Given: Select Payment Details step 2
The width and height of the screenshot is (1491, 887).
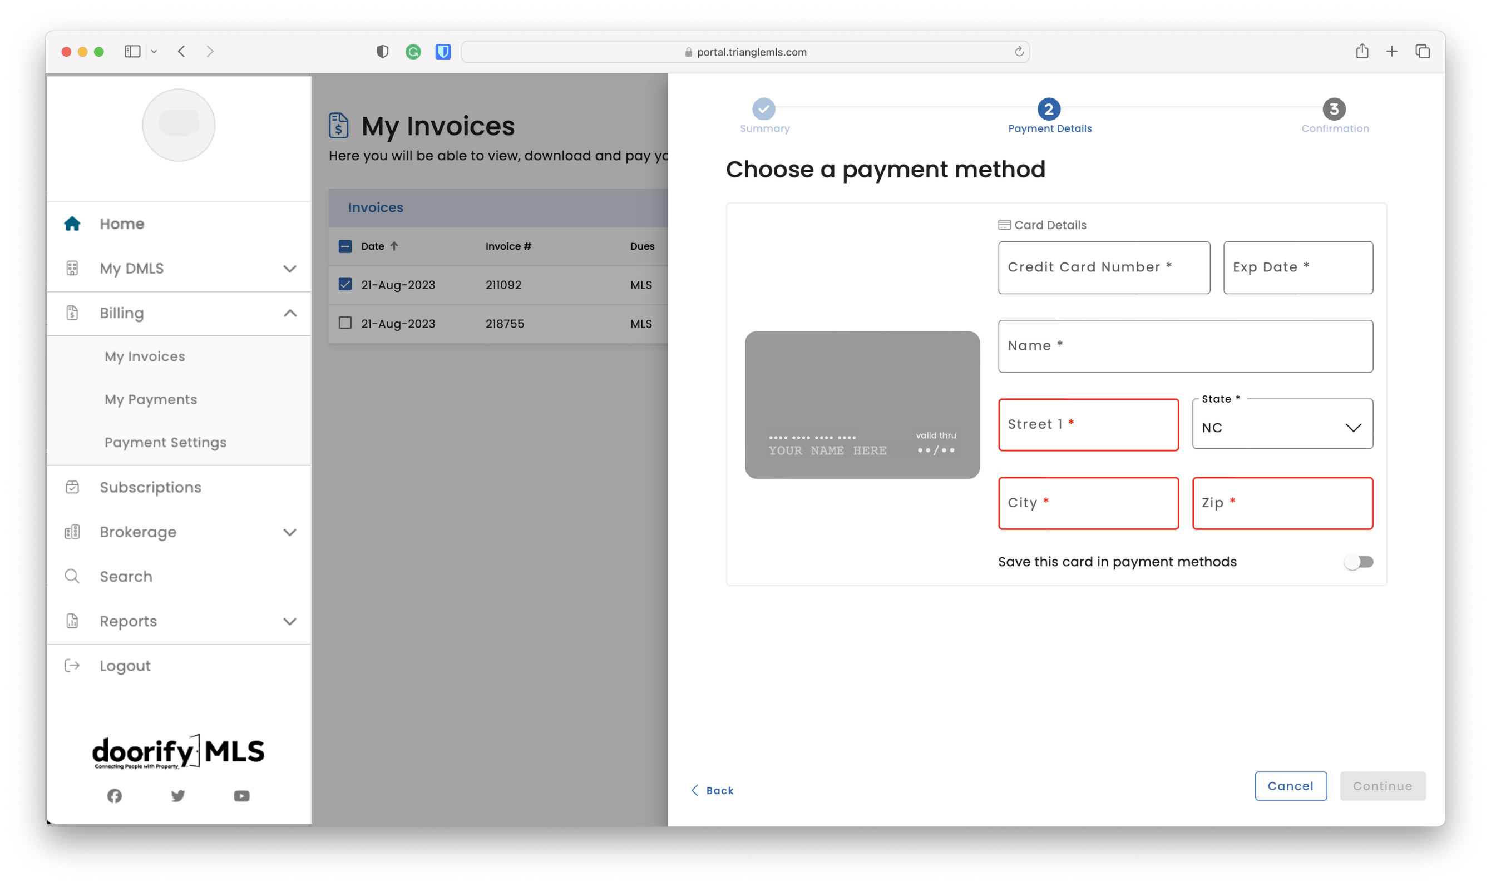Looking at the screenshot, I should (x=1049, y=116).
